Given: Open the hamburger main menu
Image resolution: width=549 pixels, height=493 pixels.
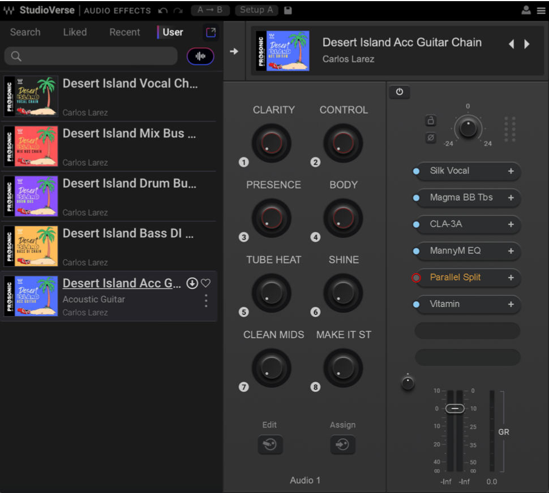Looking at the screenshot, I should tap(541, 10).
